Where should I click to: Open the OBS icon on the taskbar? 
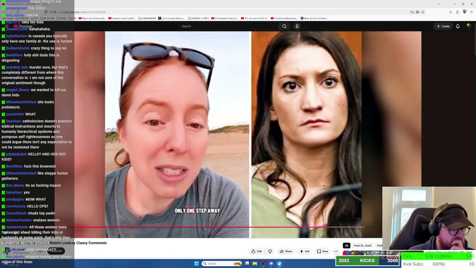(x=263, y=264)
